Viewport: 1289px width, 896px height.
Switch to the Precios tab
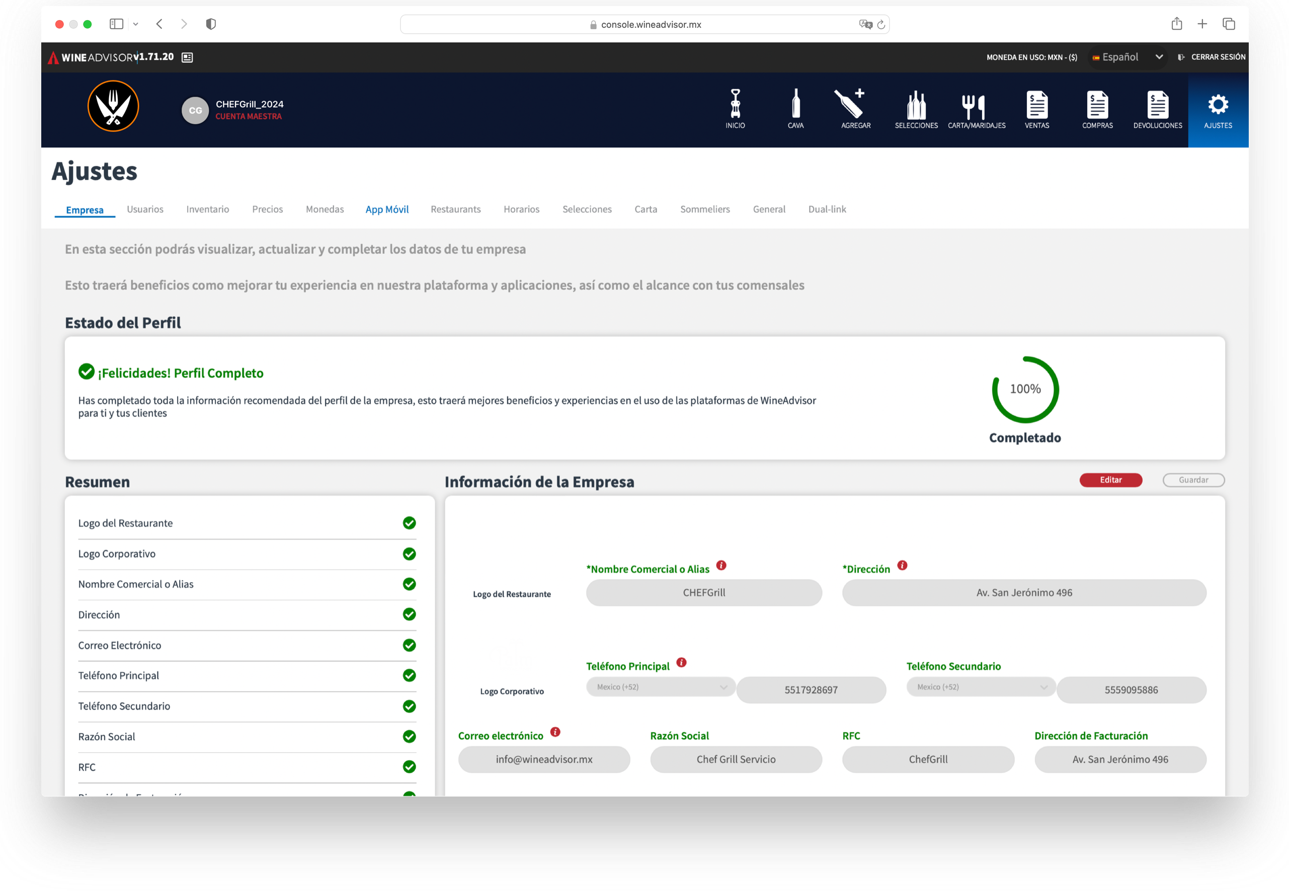click(267, 209)
